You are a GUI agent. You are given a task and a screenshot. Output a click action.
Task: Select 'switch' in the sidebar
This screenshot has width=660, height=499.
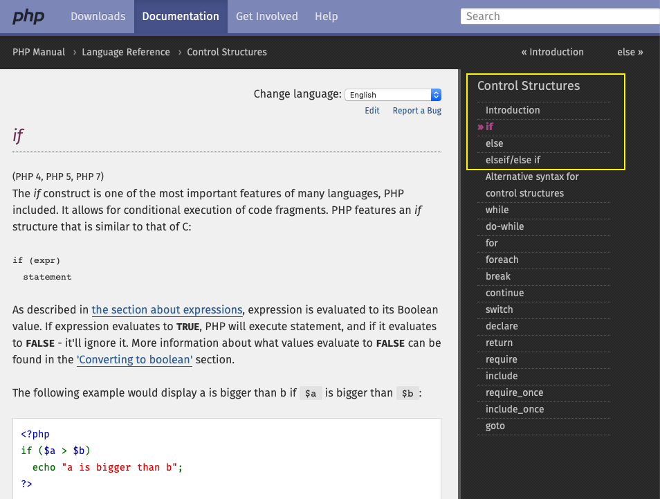(499, 309)
